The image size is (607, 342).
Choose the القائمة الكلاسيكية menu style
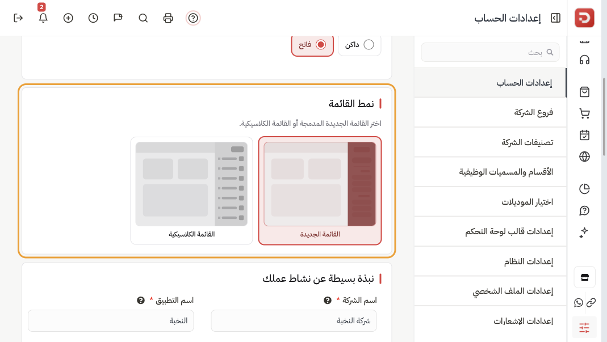[x=191, y=191]
